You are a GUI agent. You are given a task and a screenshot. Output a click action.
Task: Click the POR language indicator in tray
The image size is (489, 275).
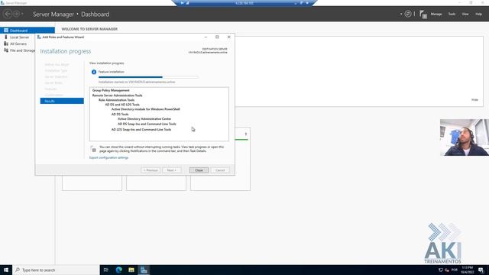pos(455,270)
